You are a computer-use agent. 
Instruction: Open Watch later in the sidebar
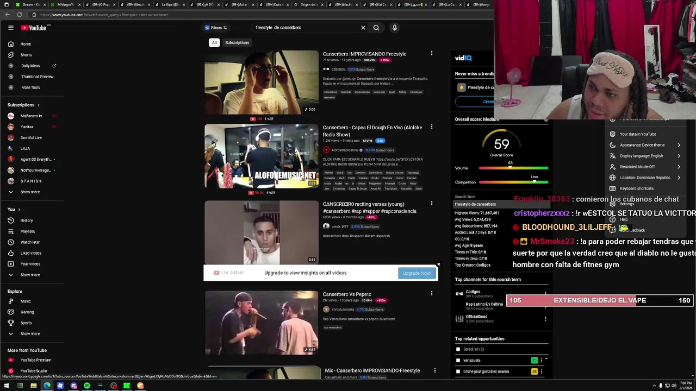click(x=30, y=242)
